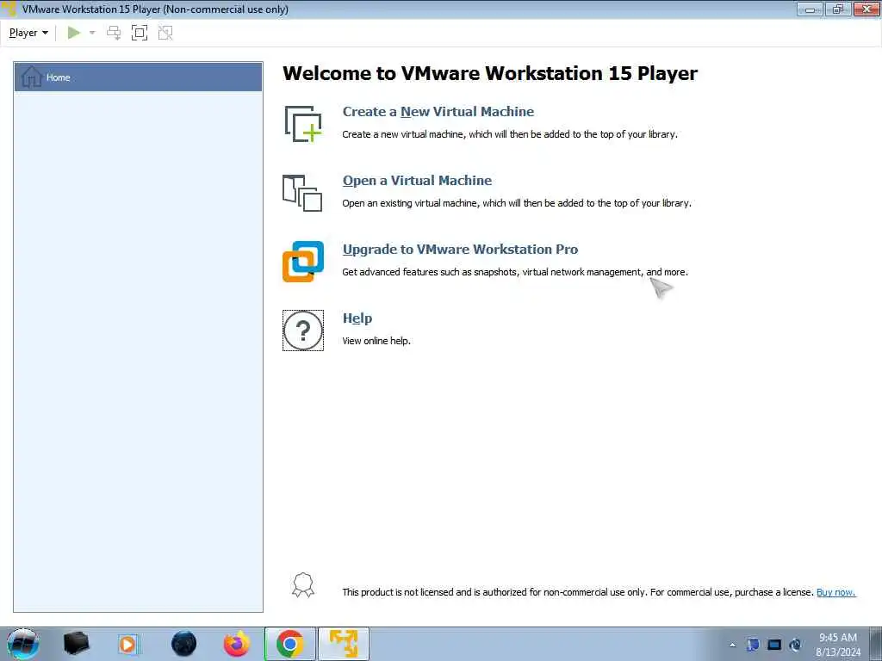Click 'Get advanced features such as snapshots' text
This screenshot has height=661, width=882.
pos(430,272)
